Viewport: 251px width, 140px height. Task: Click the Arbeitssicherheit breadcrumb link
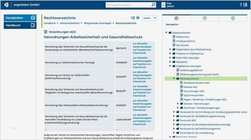click(x=70, y=23)
